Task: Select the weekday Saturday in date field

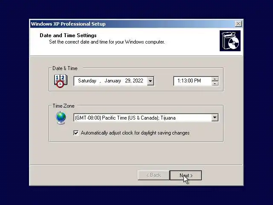Action: coord(87,81)
